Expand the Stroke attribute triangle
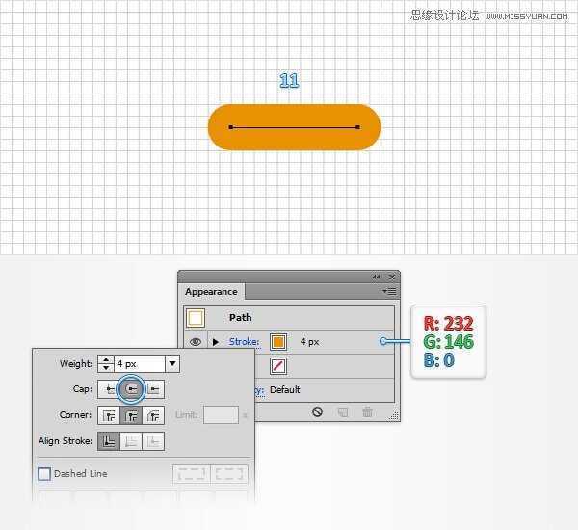 (216, 342)
